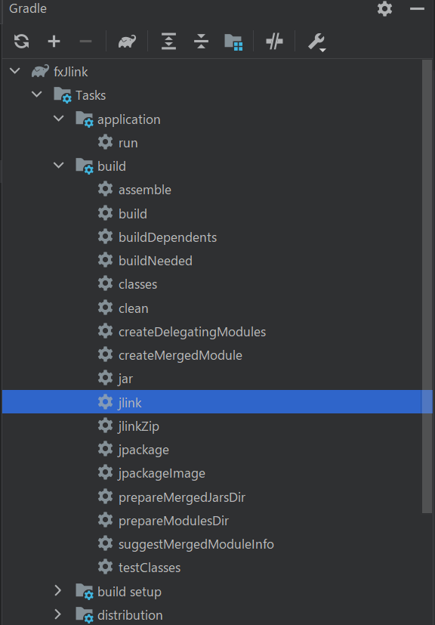The image size is (435, 625).
Task: Collapse the Tasks folder
Action: [37, 95]
